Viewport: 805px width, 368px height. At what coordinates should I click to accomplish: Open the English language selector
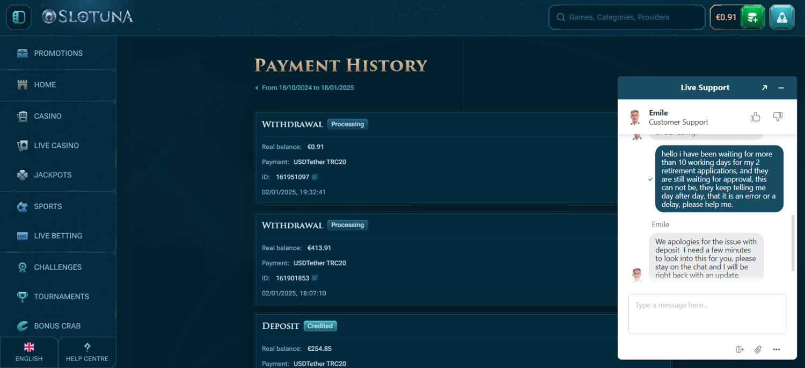(x=29, y=352)
